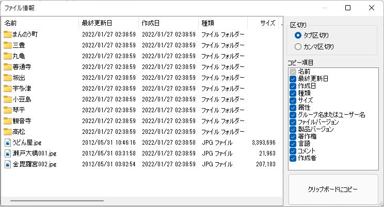Click the folder name まんのう町
Image resolution: width=384 pixels, height=207 pixels.
tap(25, 34)
